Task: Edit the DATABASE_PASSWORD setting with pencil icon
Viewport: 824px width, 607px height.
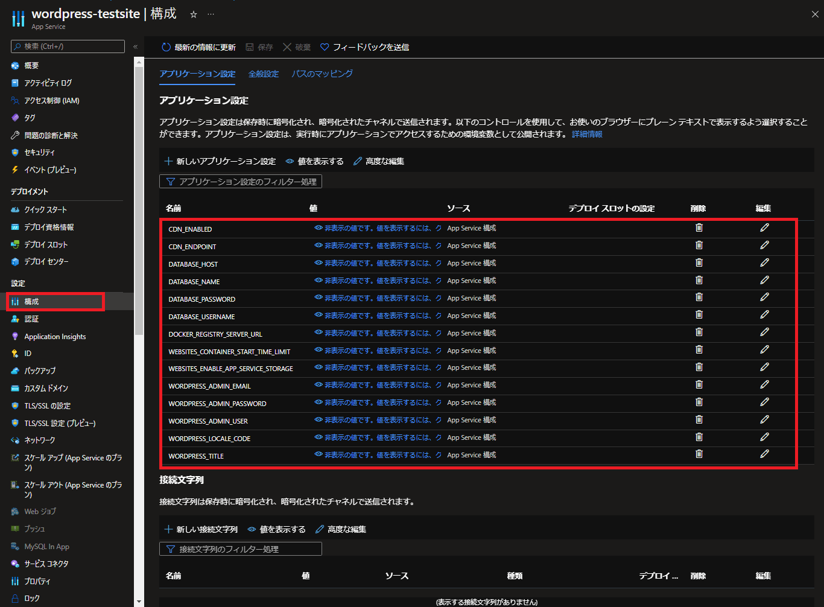Action: (x=764, y=297)
